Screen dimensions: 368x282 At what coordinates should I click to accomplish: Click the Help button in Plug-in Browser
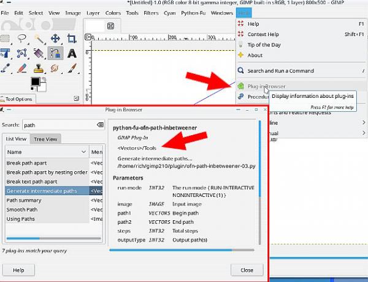click(x=18, y=270)
